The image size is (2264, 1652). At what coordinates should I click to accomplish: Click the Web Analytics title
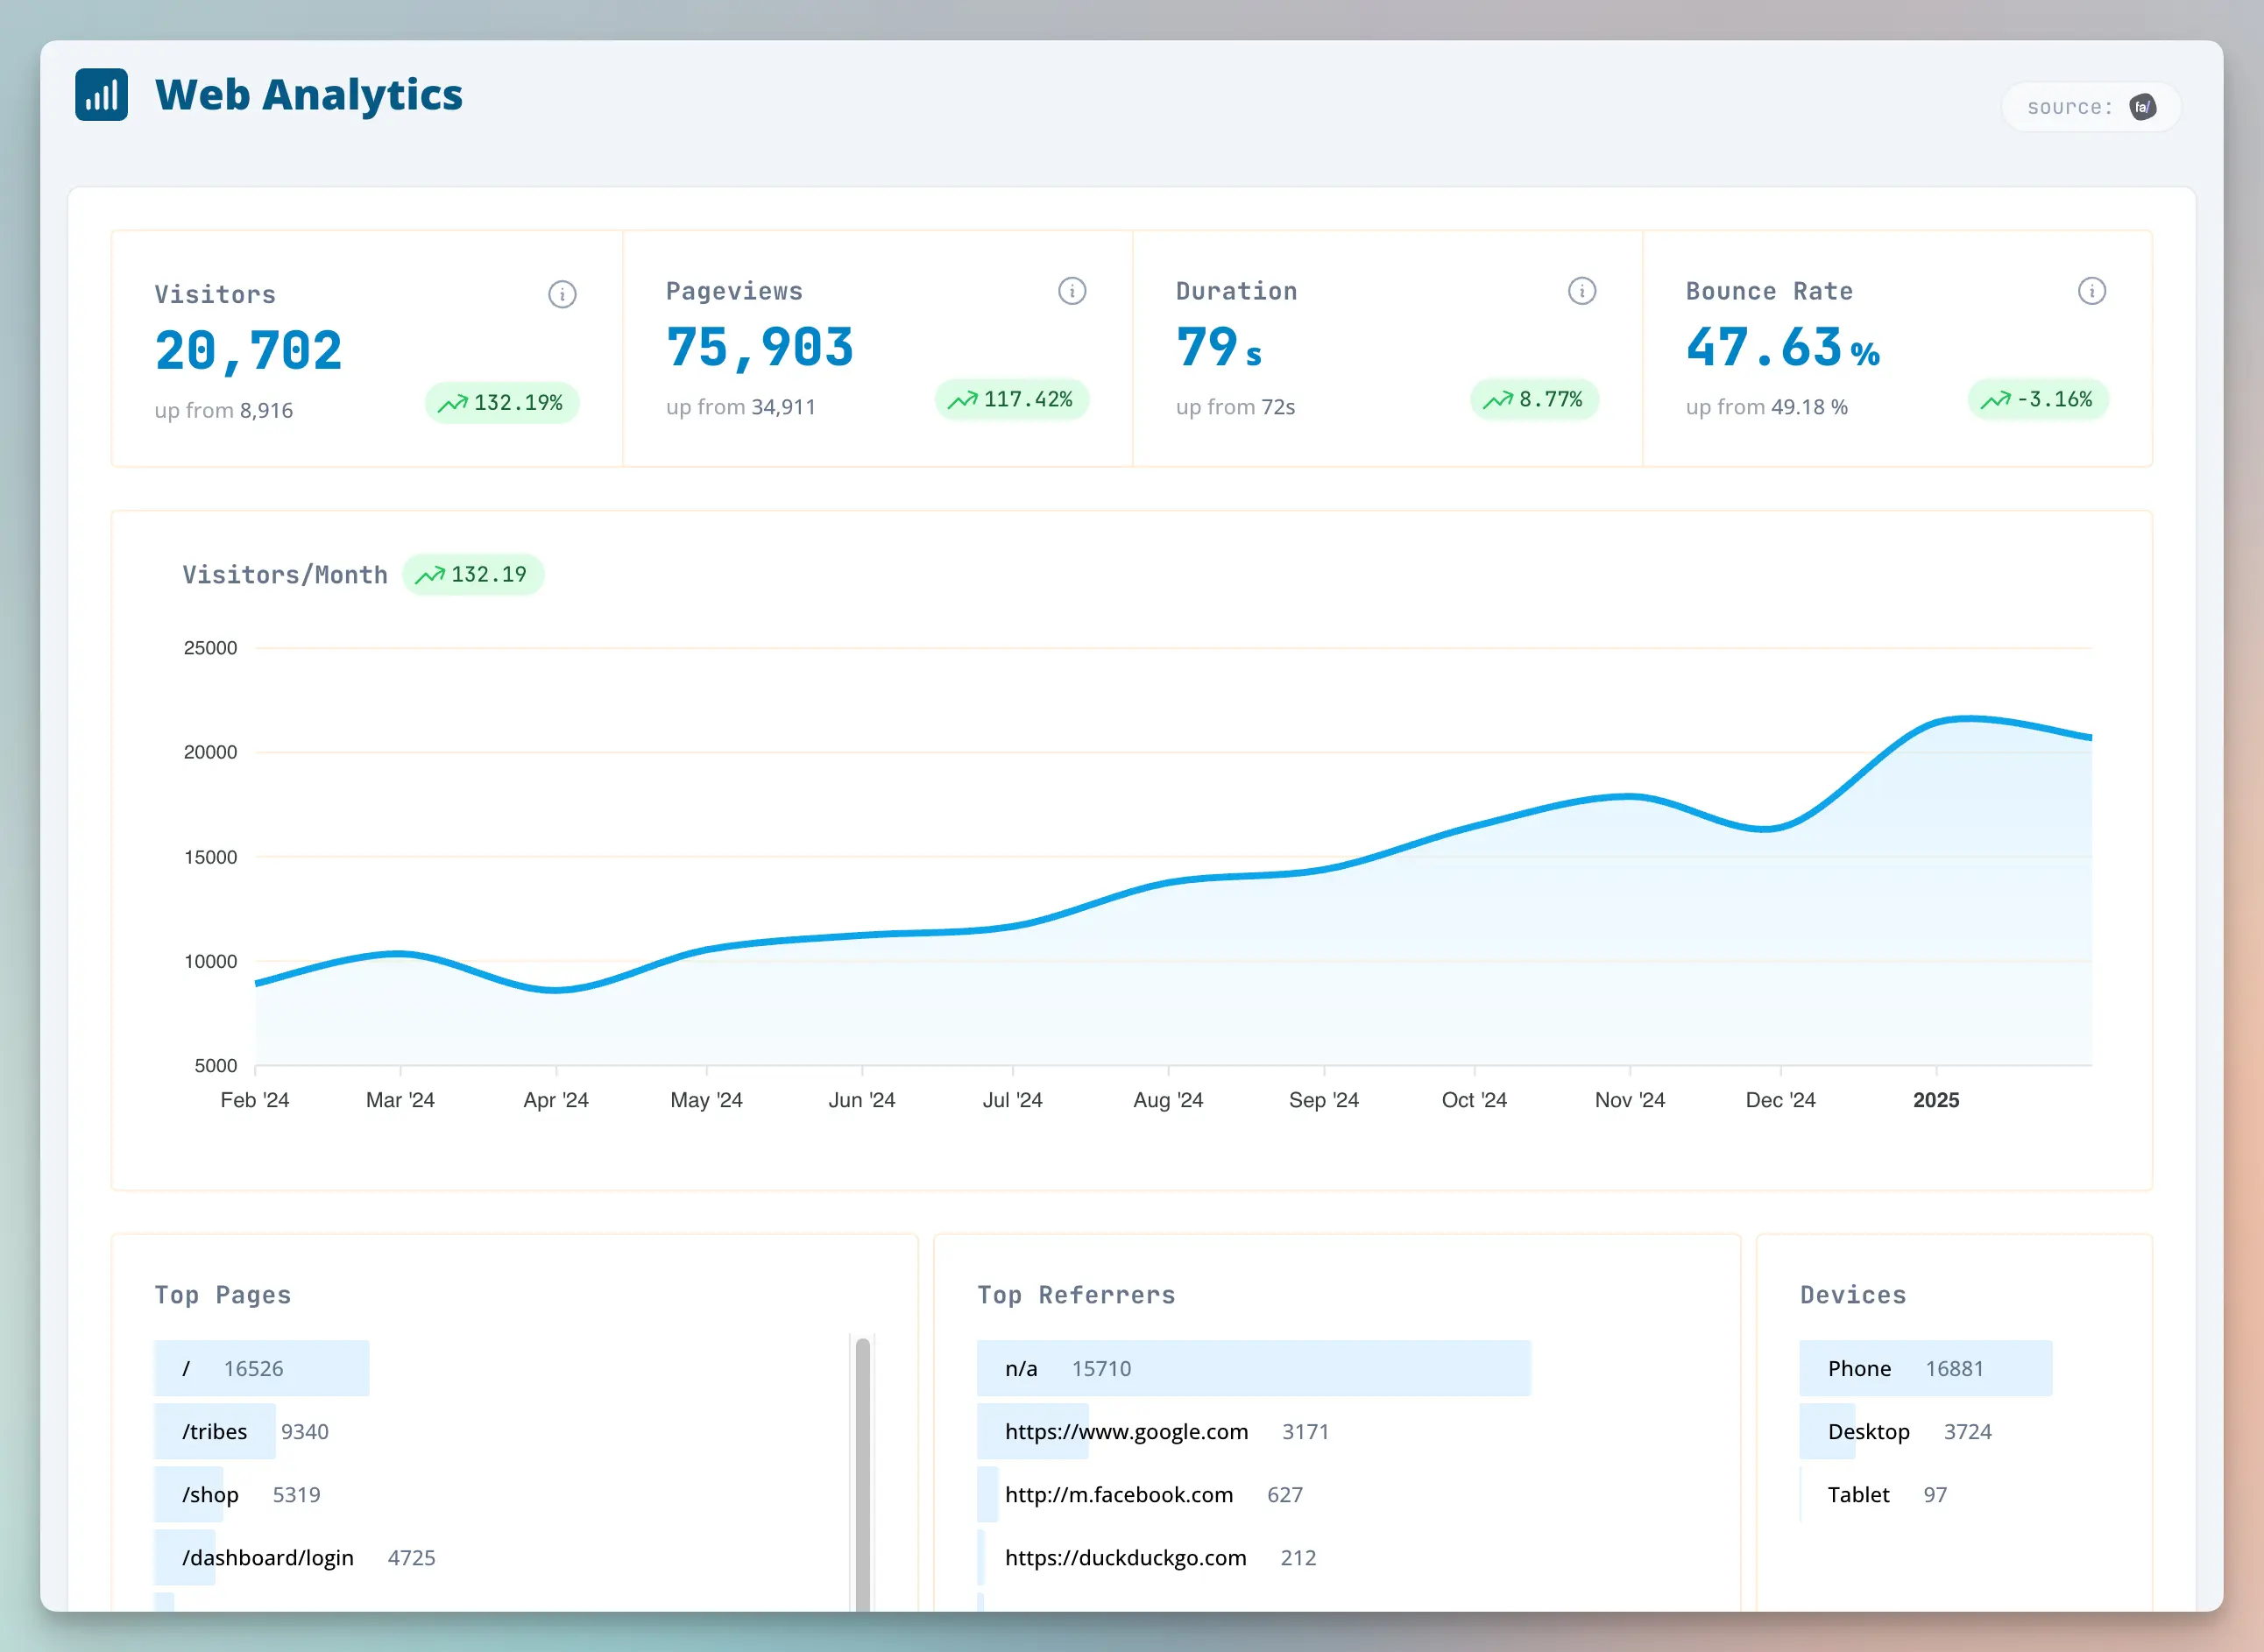(x=309, y=95)
